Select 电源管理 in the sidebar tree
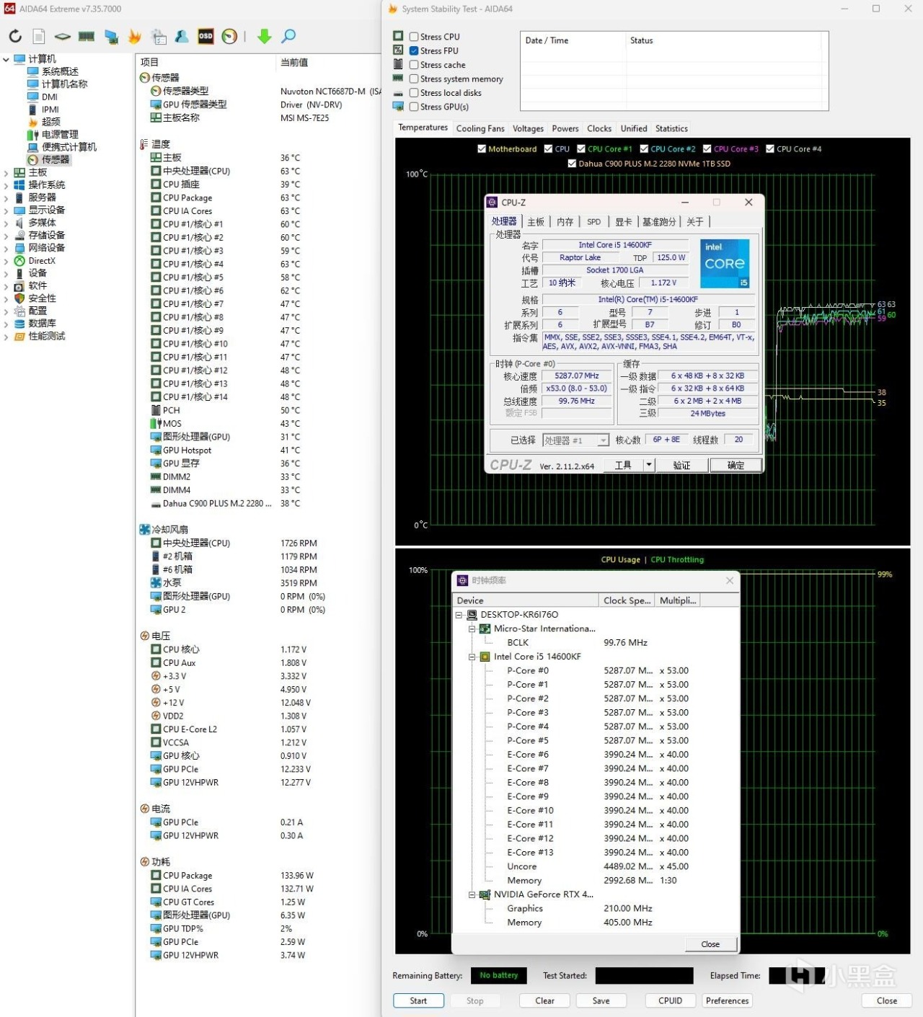The height and width of the screenshot is (1017, 923). click(60, 135)
